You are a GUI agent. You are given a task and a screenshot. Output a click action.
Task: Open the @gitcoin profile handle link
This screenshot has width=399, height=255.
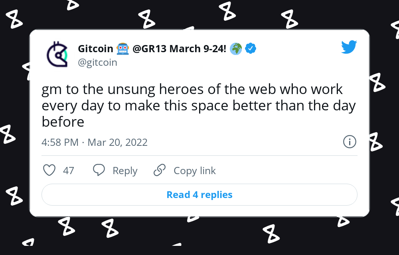pos(97,62)
